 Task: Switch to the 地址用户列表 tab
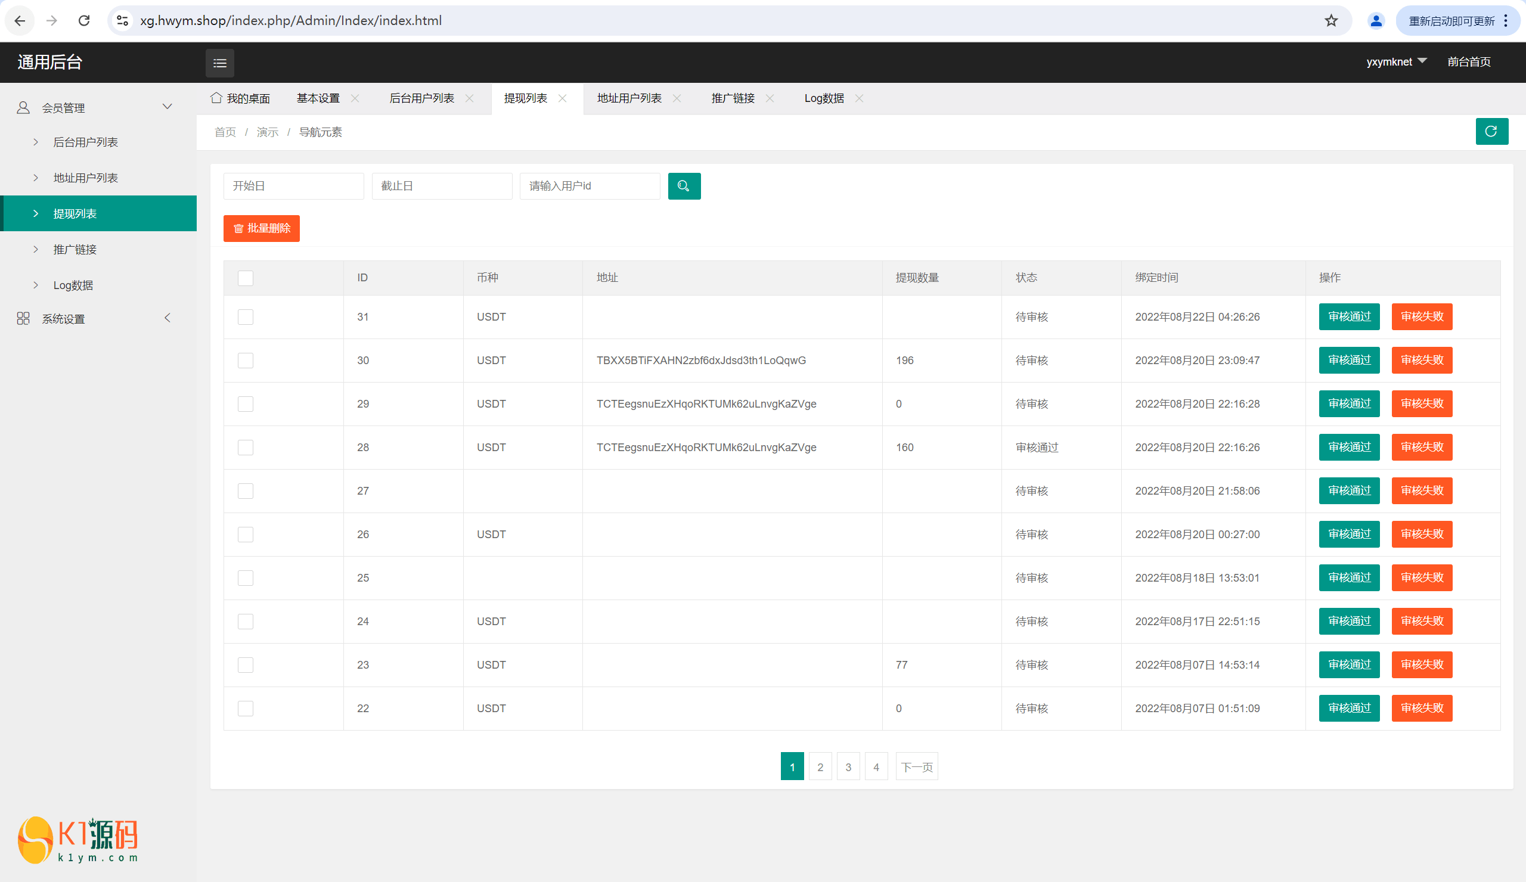point(628,98)
